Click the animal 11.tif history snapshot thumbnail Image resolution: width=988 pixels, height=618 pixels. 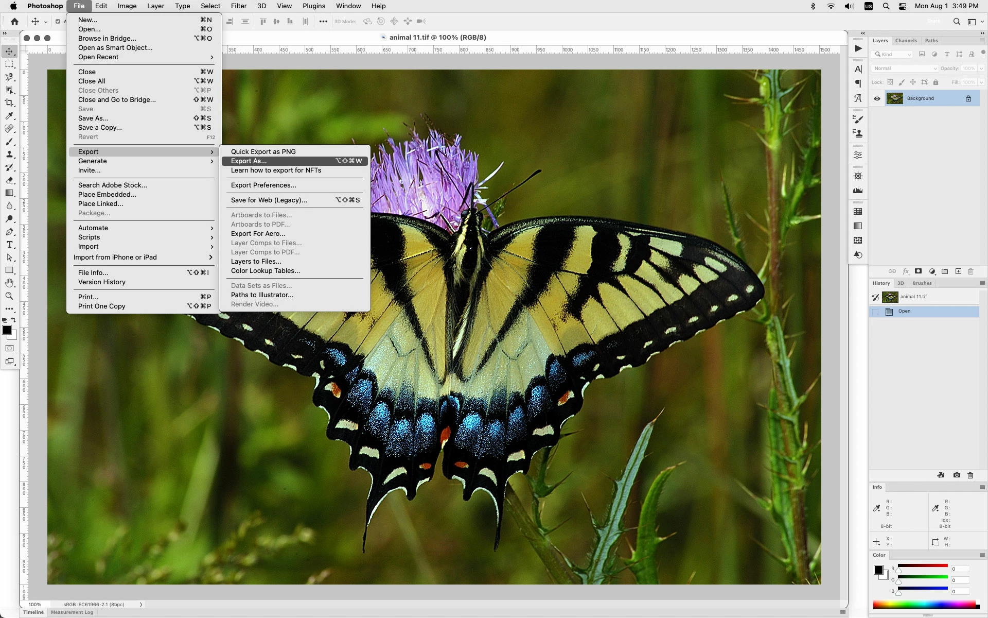[x=890, y=297]
